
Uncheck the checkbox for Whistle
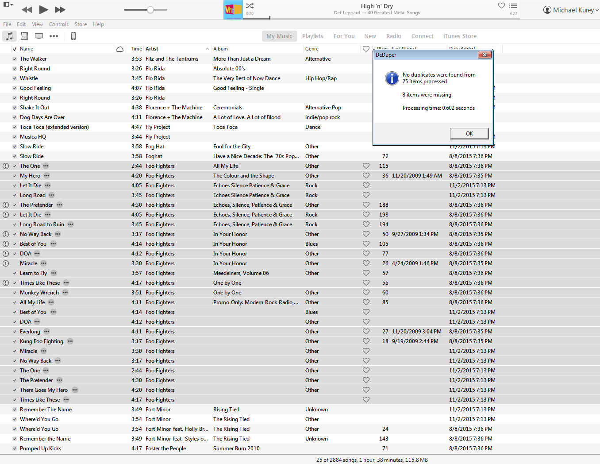[x=15, y=78]
